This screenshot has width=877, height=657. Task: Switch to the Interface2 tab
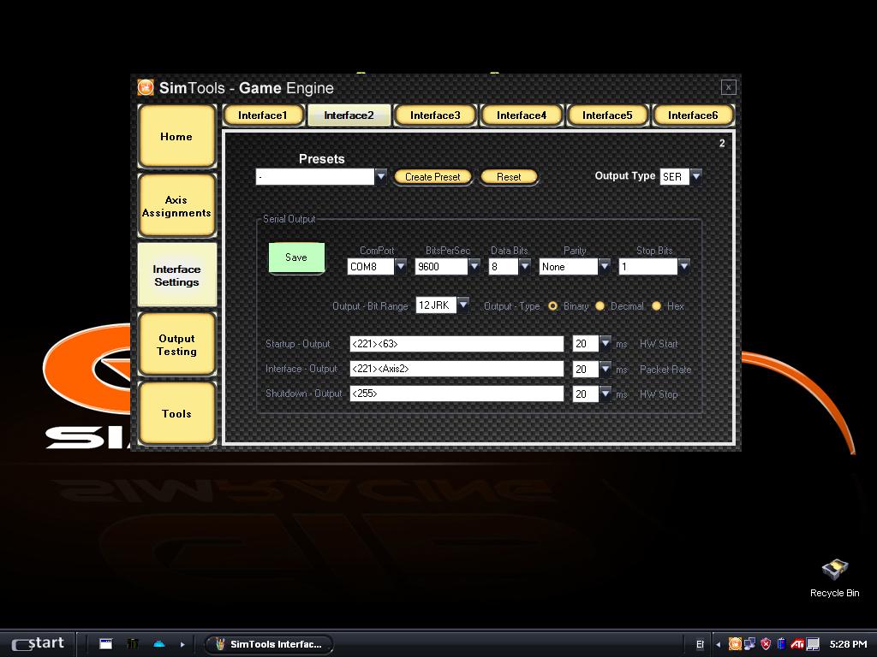349,115
